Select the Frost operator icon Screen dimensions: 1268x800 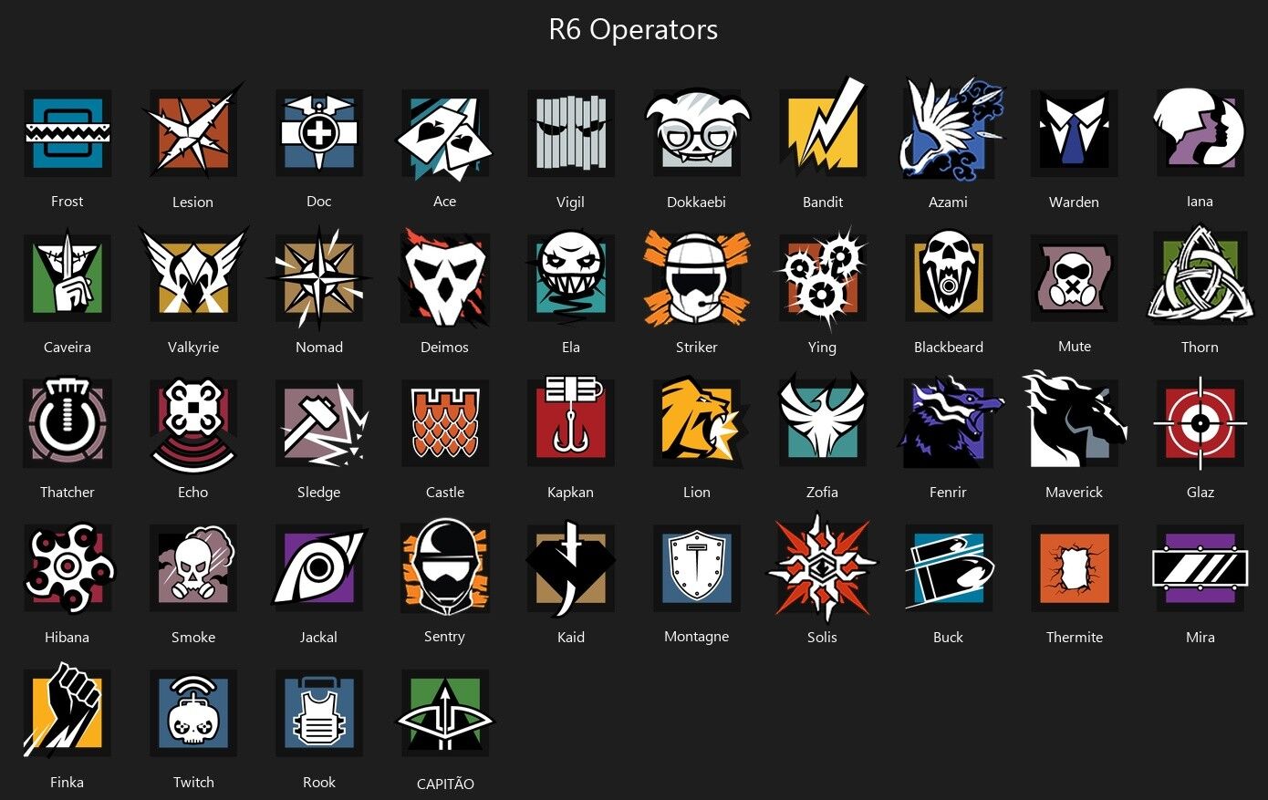point(68,133)
